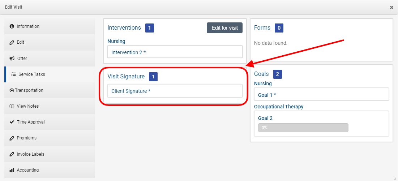Open View Notes section
This screenshot has width=398, height=181.
(x=50, y=106)
